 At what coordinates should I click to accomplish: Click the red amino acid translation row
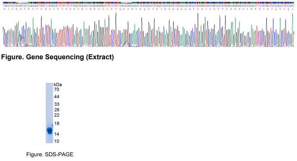pyautogui.click(x=148, y=9)
